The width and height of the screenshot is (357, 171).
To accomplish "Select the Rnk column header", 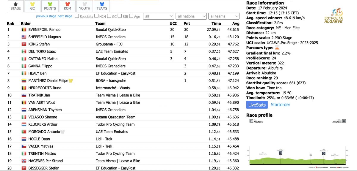I will click(10, 23).
